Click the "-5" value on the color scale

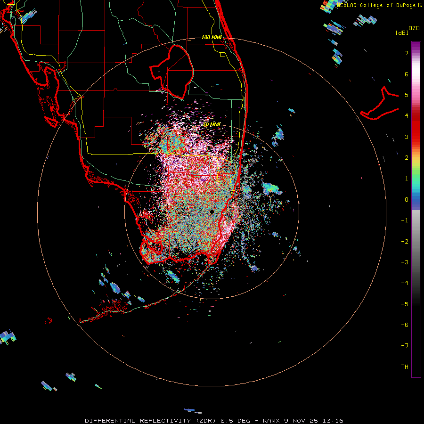click(405, 304)
